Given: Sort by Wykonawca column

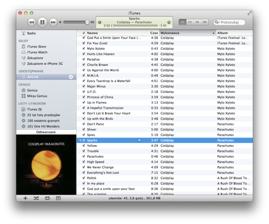Looking at the screenshot, I should [x=187, y=33].
